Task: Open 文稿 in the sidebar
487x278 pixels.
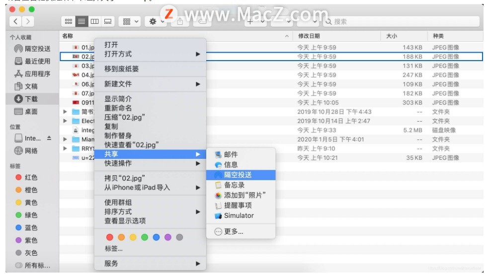Action: (26, 86)
